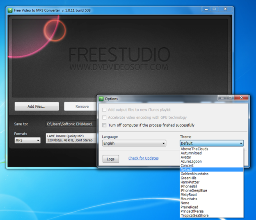Pick AzureLagoon in the theme list

click(212, 161)
